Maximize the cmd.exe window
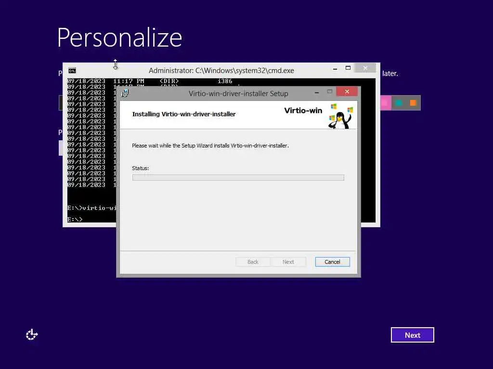The height and width of the screenshot is (369, 493). coord(348,68)
